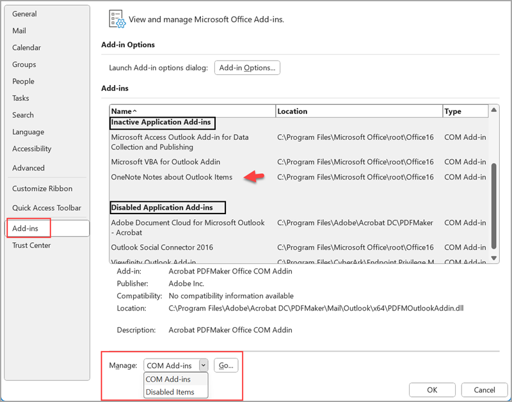Viewport: 512px width, 402px height.
Task: Open the Add-in Options... dialog
Action: (x=247, y=68)
